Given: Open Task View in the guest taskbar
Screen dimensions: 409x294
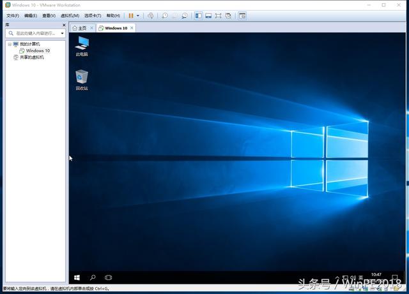Looking at the screenshot, I should click(x=108, y=277).
